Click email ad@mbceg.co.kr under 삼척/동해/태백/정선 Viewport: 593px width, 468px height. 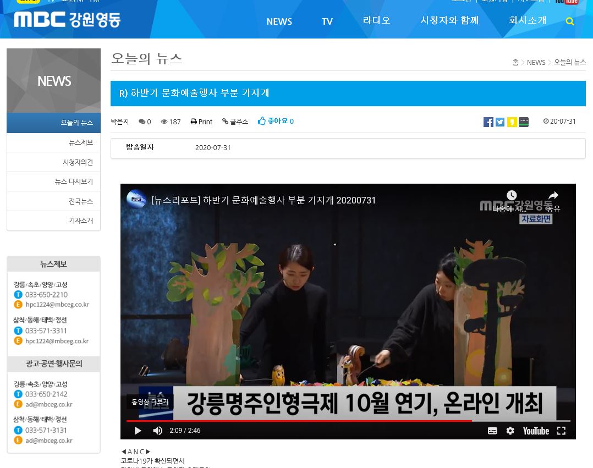[49, 441]
